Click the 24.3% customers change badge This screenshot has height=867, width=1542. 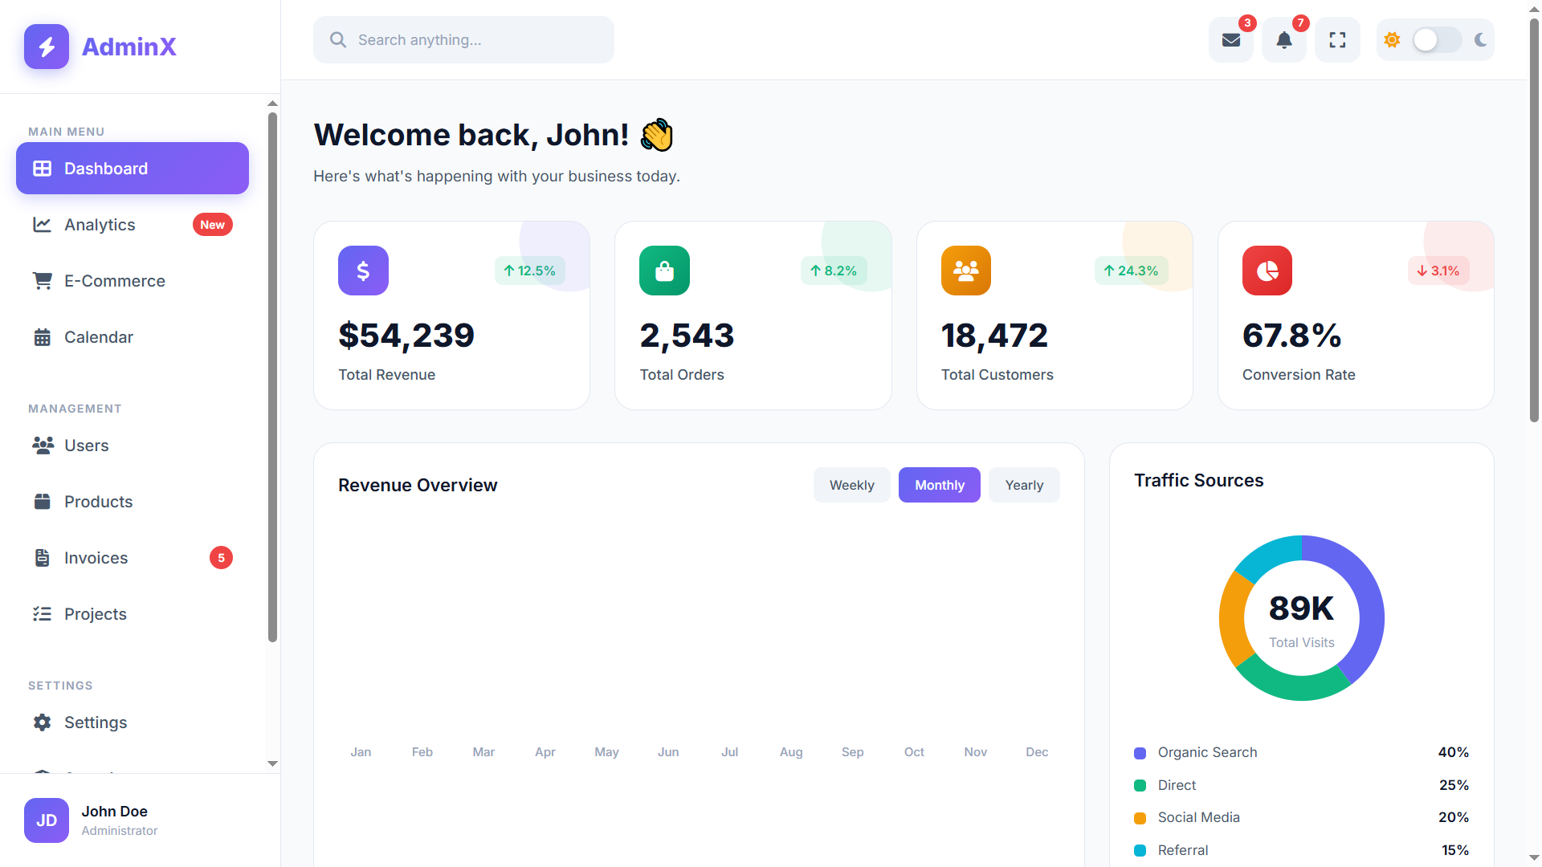coord(1131,271)
